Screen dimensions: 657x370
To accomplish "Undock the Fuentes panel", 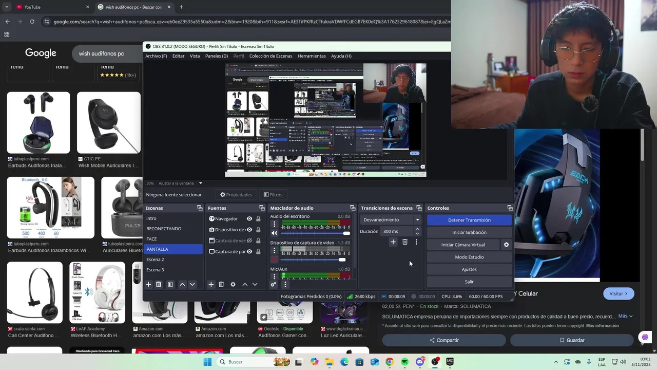I will tap(262, 208).
